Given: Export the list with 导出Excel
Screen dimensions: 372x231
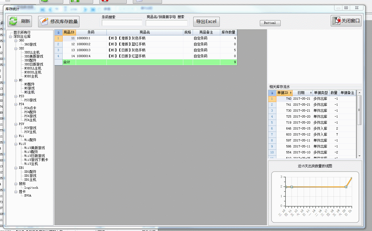Looking at the screenshot, I should pyautogui.click(x=206, y=22).
